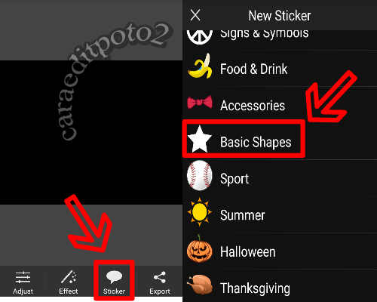This screenshot has height=302, width=377.
Task: Choose the Halloween category label
Action: 248,252
